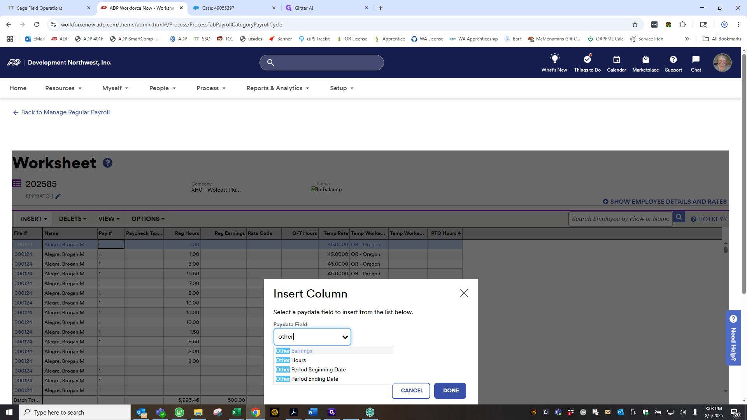Open the Myself navigation menu
This screenshot has height=420, width=747.
click(115, 88)
